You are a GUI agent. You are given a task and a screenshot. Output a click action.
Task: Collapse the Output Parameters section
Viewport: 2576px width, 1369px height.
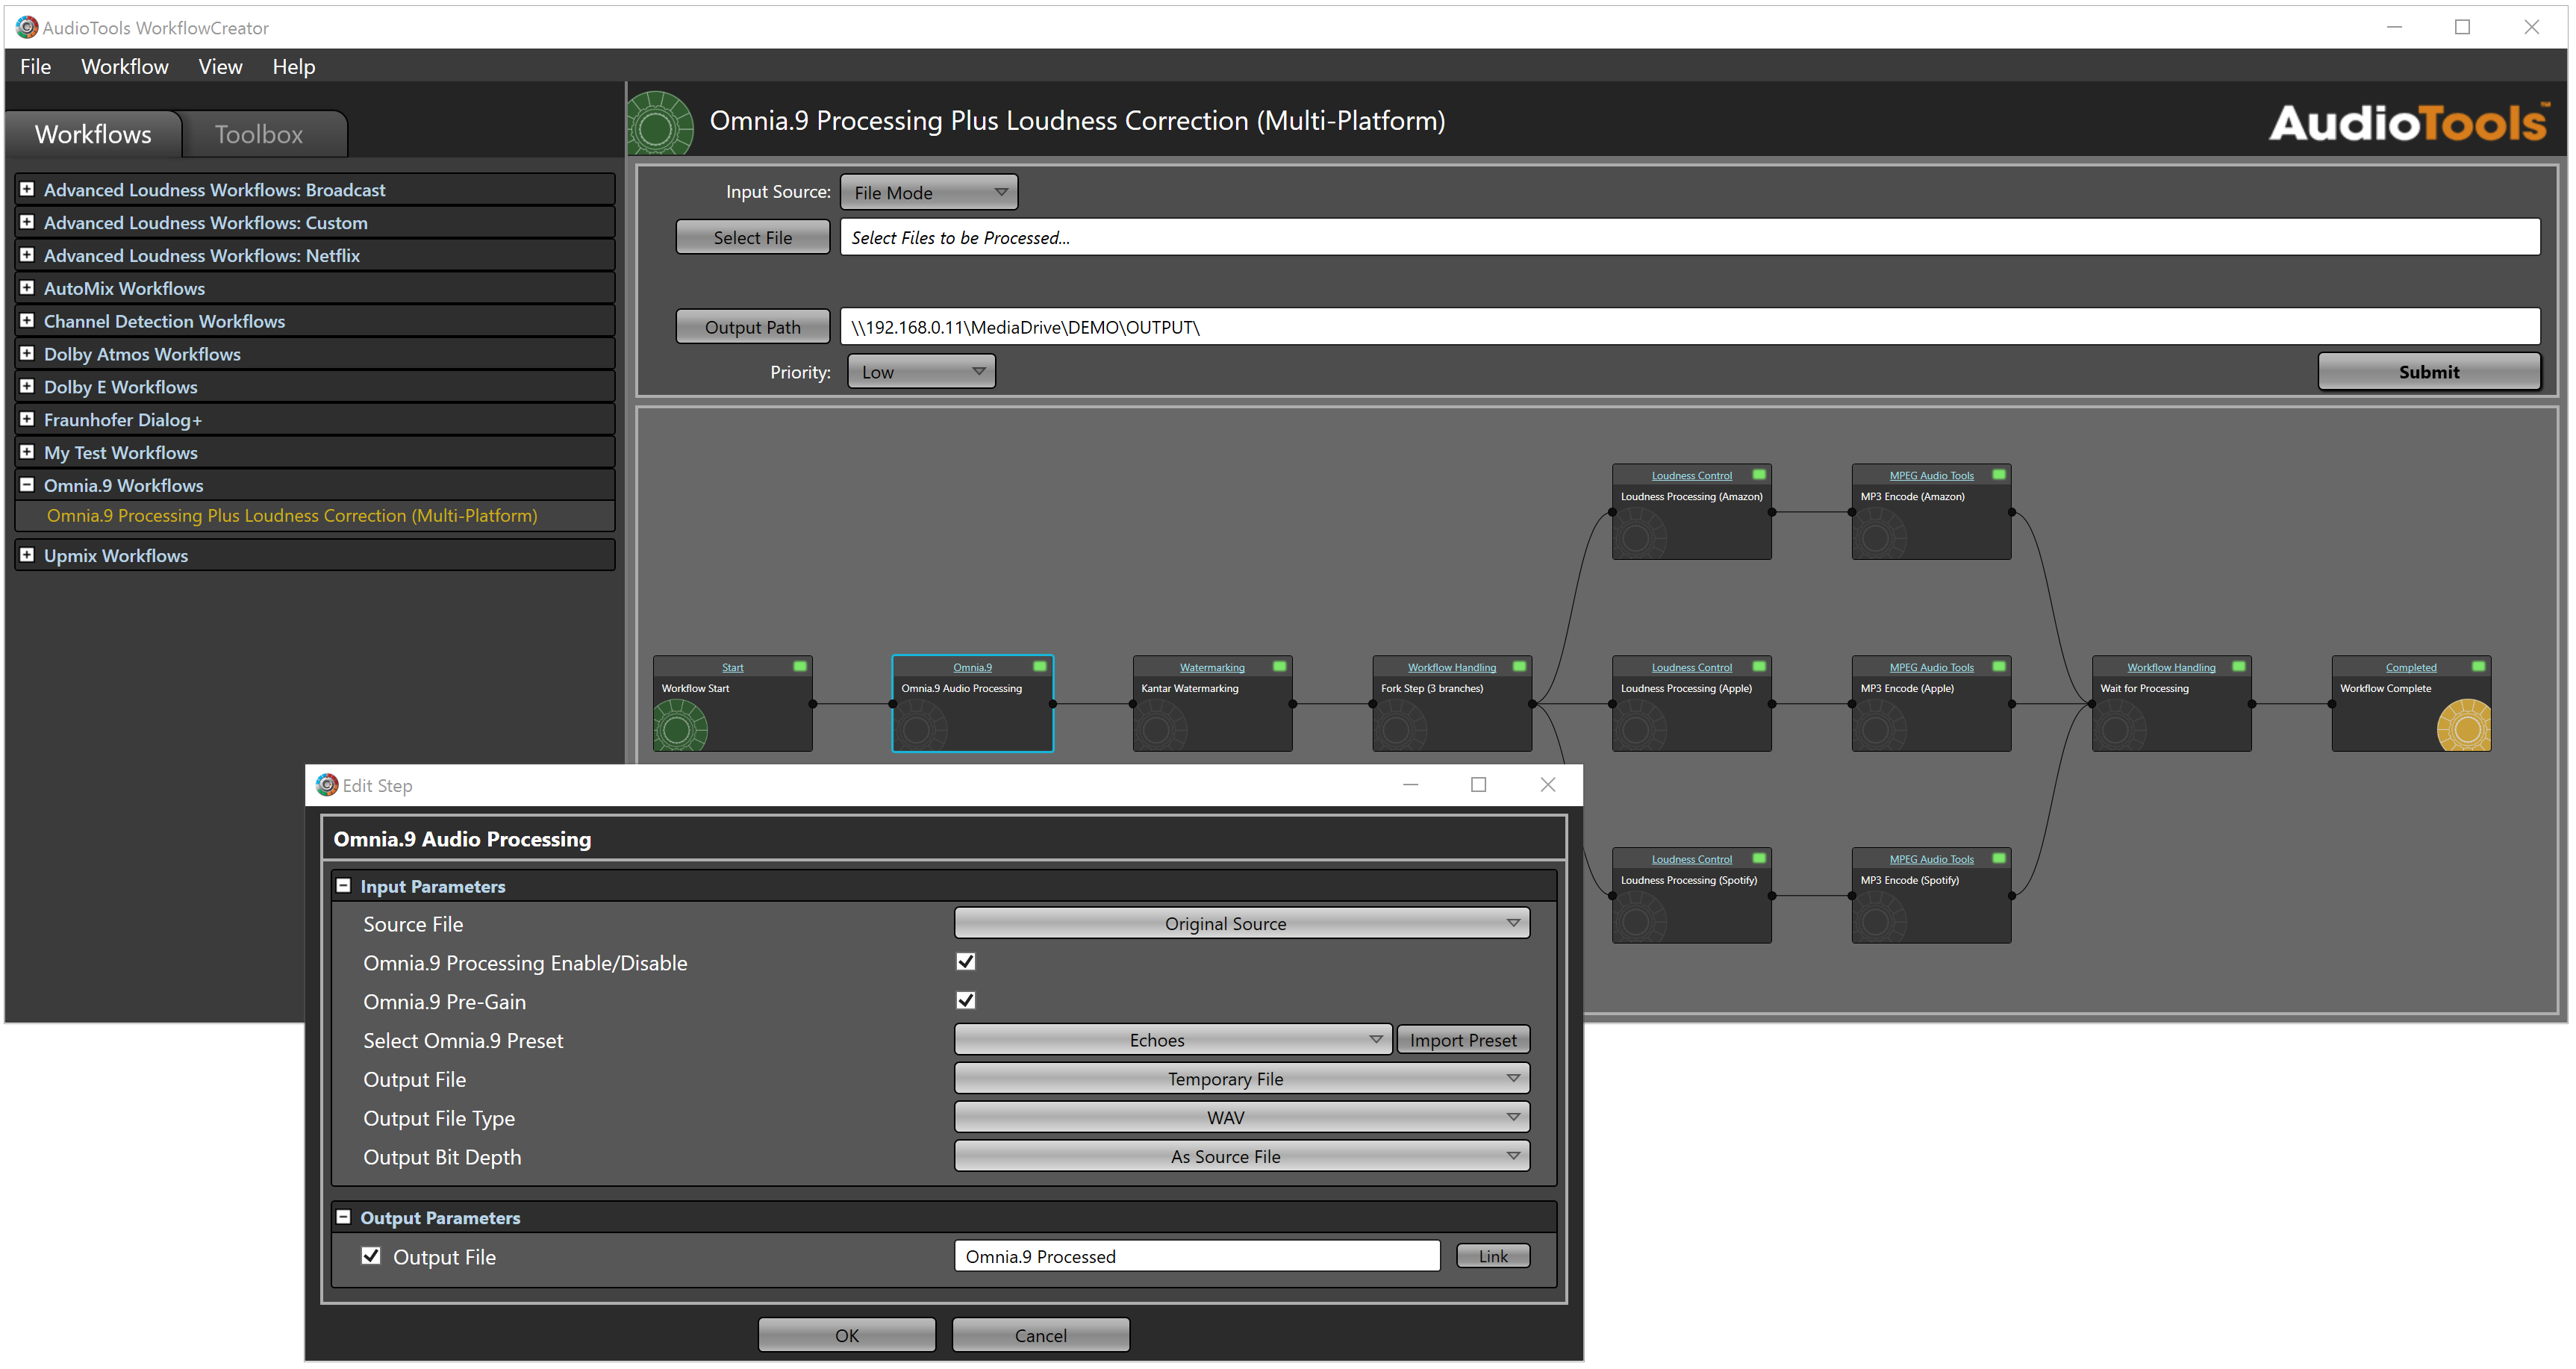point(344,1217)
